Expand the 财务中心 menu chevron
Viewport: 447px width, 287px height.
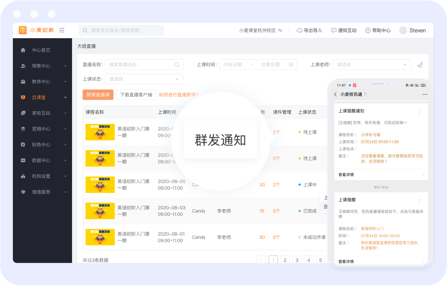(x=66, y=144)
